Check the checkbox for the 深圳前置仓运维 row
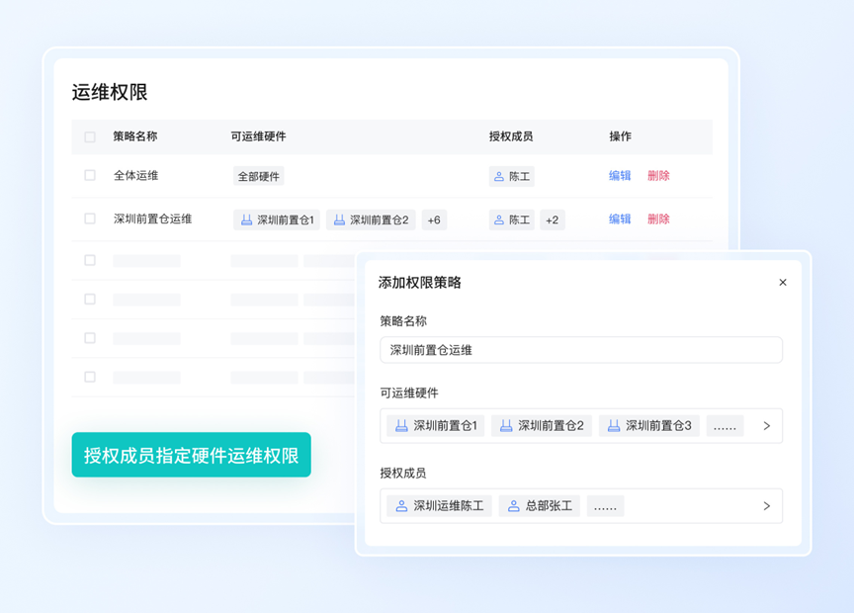This screenshot has height=613, width=854. point(89,219)
